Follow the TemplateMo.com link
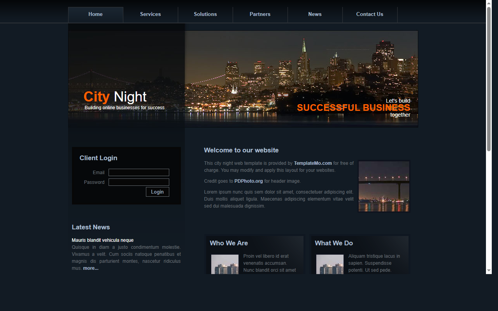 click(x=313, y=163)
